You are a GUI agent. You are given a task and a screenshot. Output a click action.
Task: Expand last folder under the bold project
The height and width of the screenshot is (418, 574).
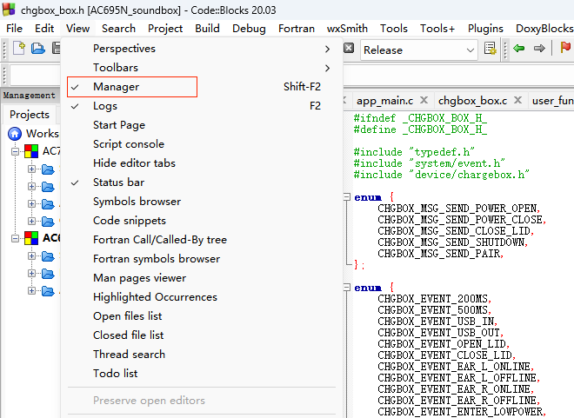(32, 291)
